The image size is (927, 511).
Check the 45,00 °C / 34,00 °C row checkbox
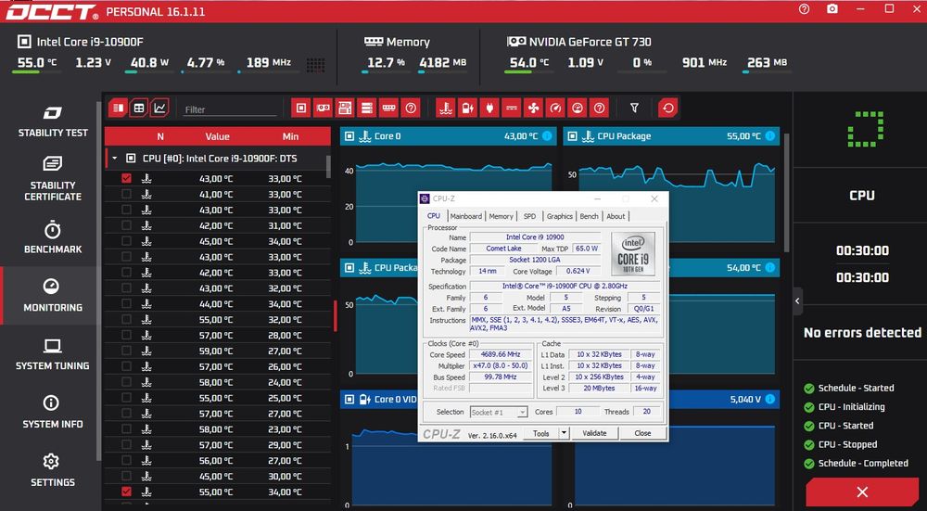126,241
